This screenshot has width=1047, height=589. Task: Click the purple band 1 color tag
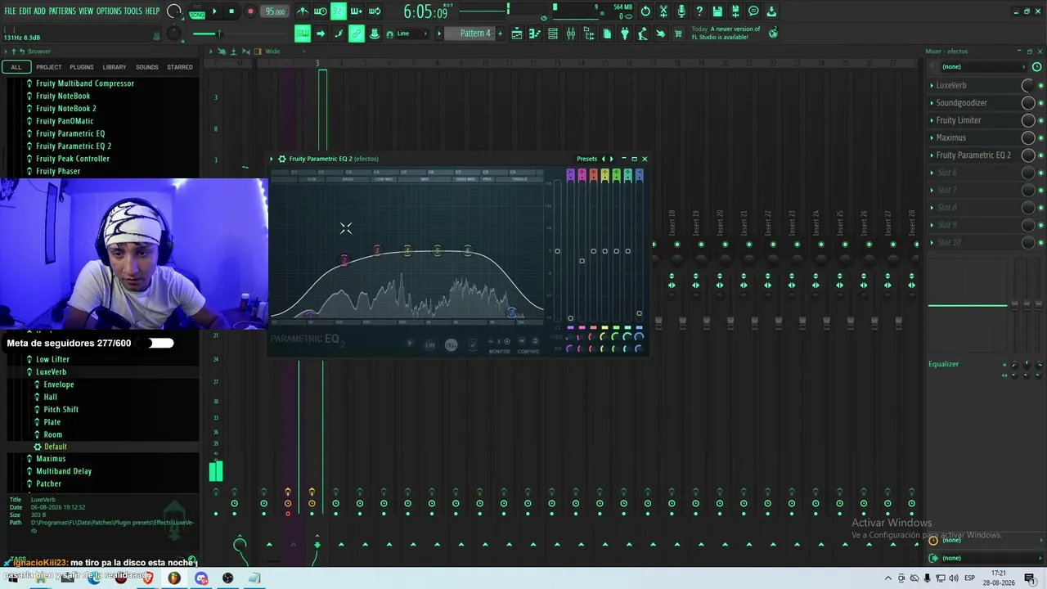pos(570,174)
